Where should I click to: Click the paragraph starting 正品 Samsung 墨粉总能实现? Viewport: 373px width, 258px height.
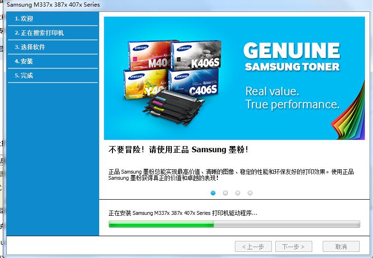coord(231,175)
